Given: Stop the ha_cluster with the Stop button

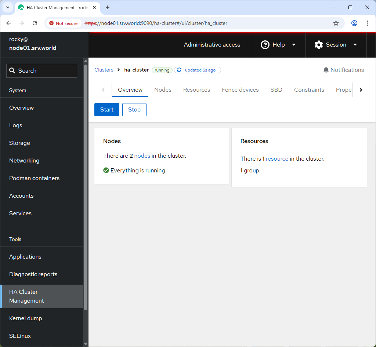Looking at the screenshot, I should [134, 109].
